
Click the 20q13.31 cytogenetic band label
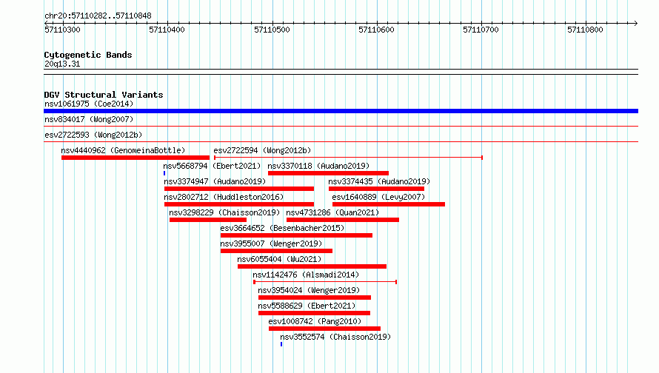pos(62,64)
